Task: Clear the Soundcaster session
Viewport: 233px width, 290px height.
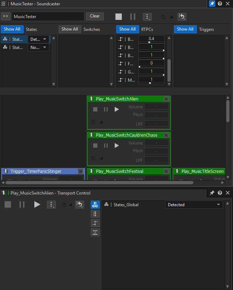Action: click(x=95, y=16)
